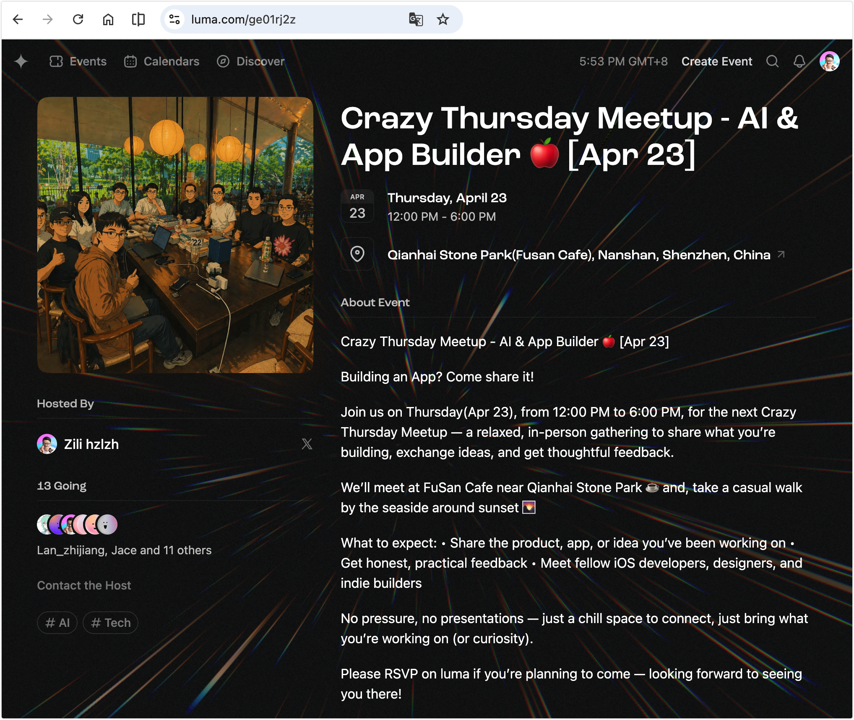Screen dimensions: 854x720
Task: Go to the Discover section
Action: 251,62
